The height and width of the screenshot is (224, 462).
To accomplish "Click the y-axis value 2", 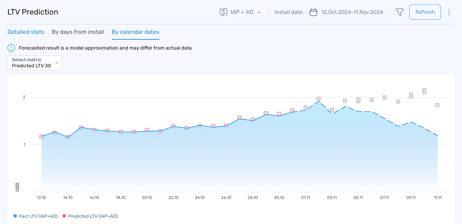I will tap(24, 97).
